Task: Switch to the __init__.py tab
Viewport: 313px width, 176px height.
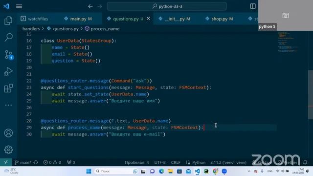Action: pos(175,19)
